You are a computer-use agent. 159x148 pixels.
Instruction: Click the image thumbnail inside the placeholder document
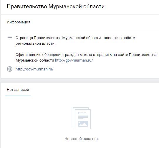point(83,123)
